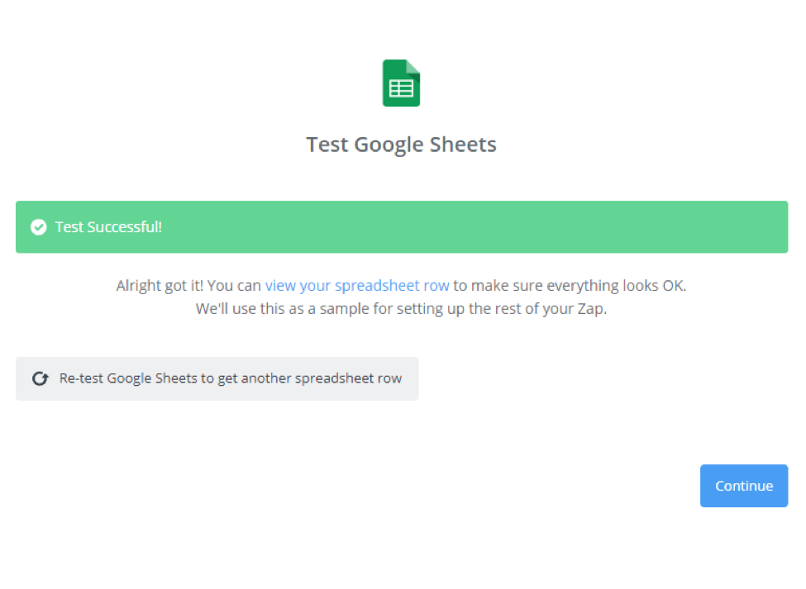Click 'another spreadsheet row' in re-test button
The image size is (806, 589).
(x=322, y=378)
